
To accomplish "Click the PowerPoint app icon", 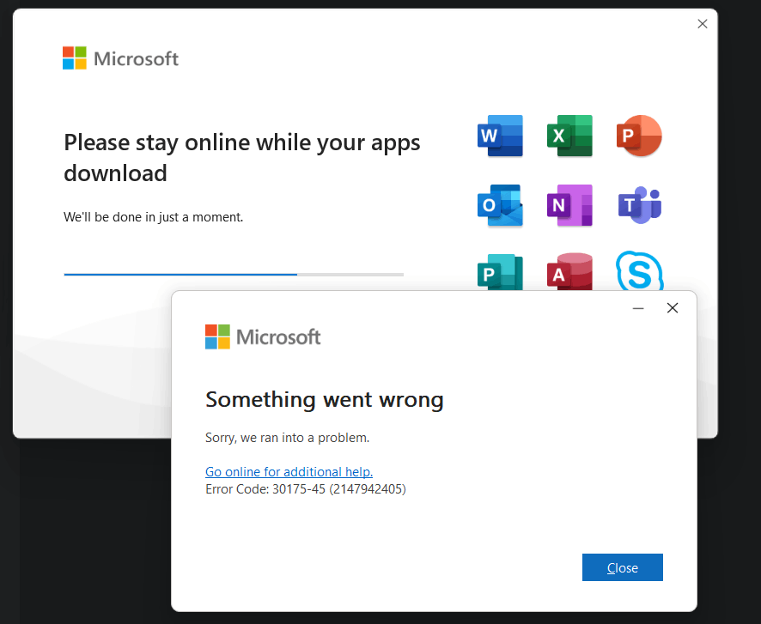I will [639, 136].
